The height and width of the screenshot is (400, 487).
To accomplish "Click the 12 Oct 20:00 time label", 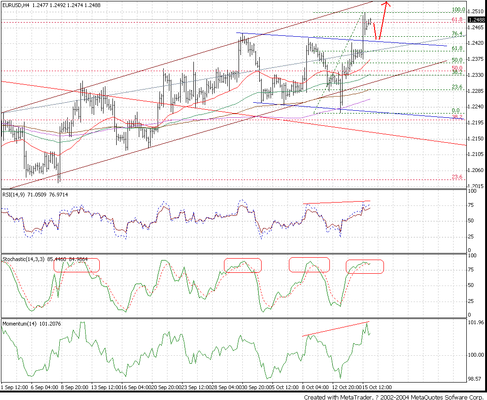I will coord(347,387).
